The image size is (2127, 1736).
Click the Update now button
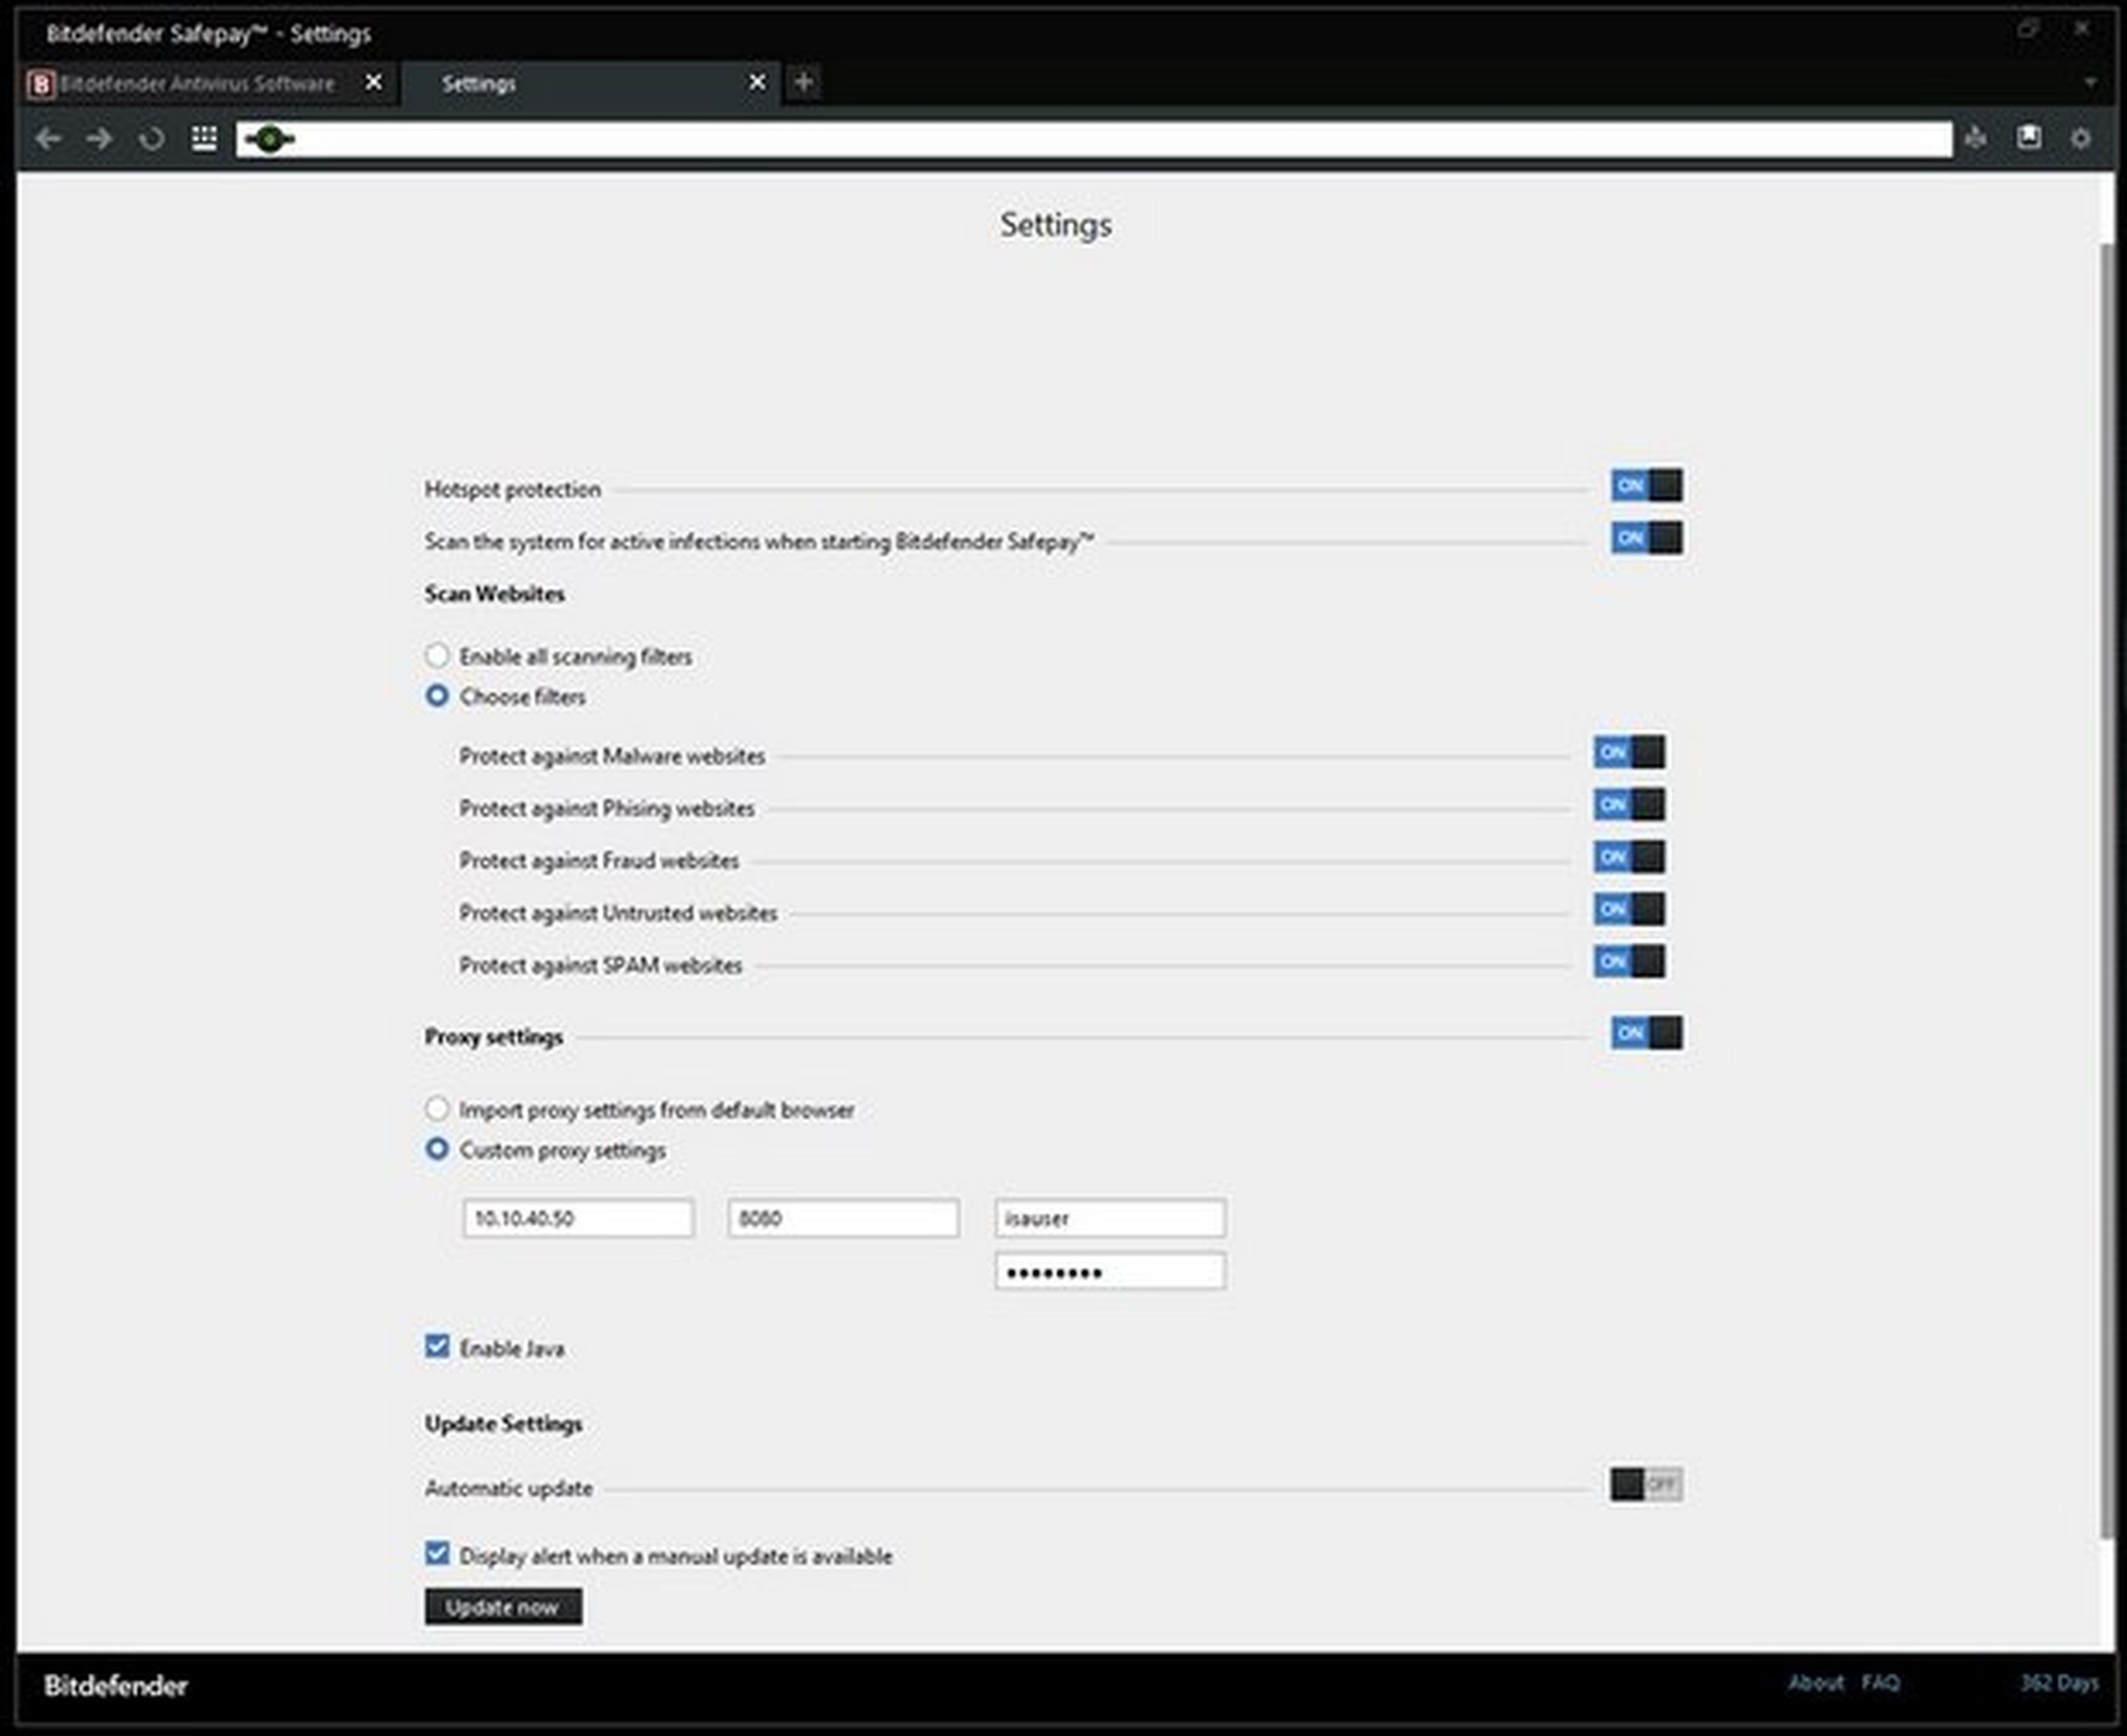pyautogui.click(x=503, y=1607)
